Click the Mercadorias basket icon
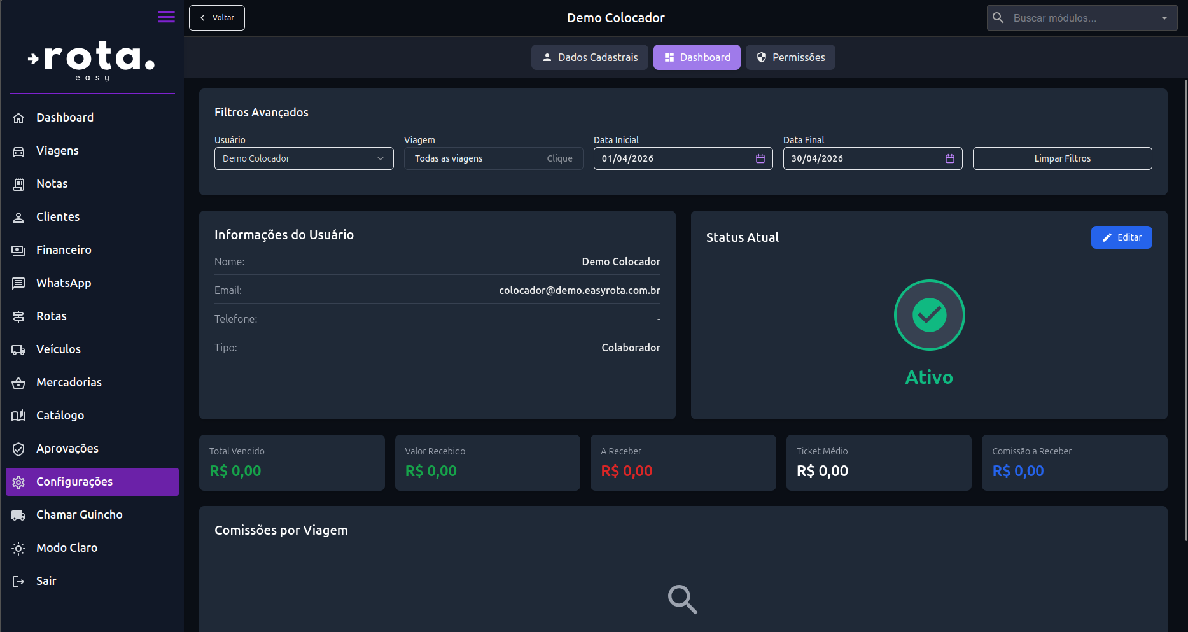The height and width of the screenshot is (632, 1188). click(18, 383)
